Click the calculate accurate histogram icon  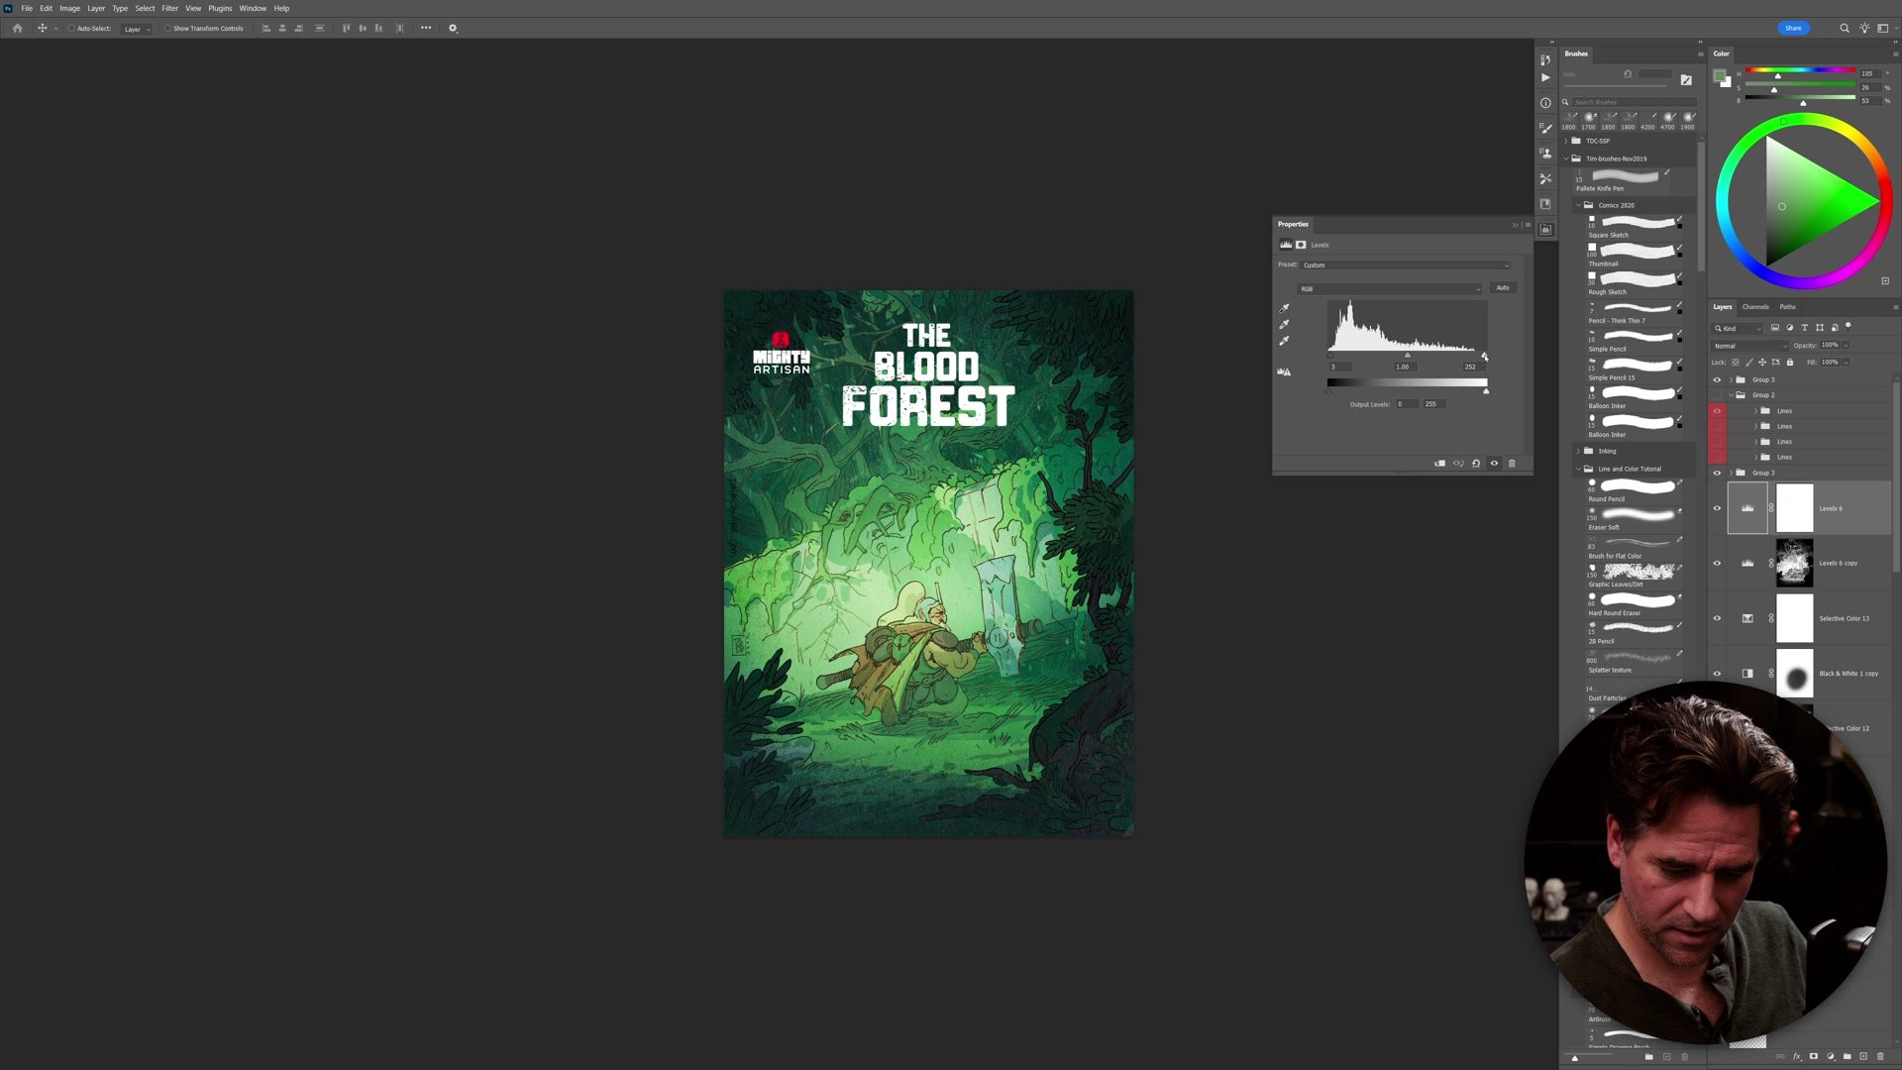tap(1284, 372)
